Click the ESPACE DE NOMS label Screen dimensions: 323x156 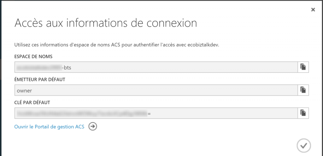point(33,57)
